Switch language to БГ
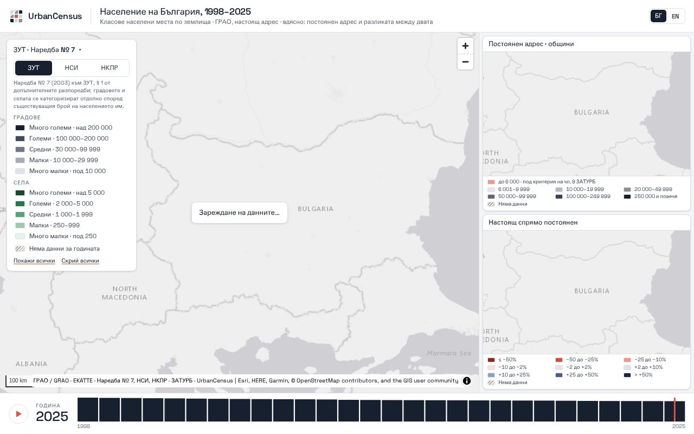 coord(658,16)
